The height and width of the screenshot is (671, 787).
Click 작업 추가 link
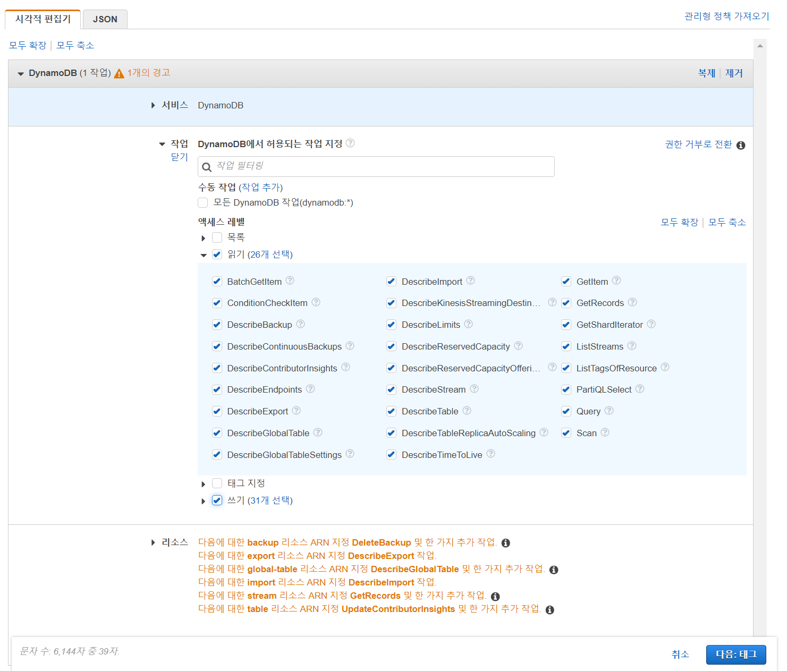(x=261, y=187)
